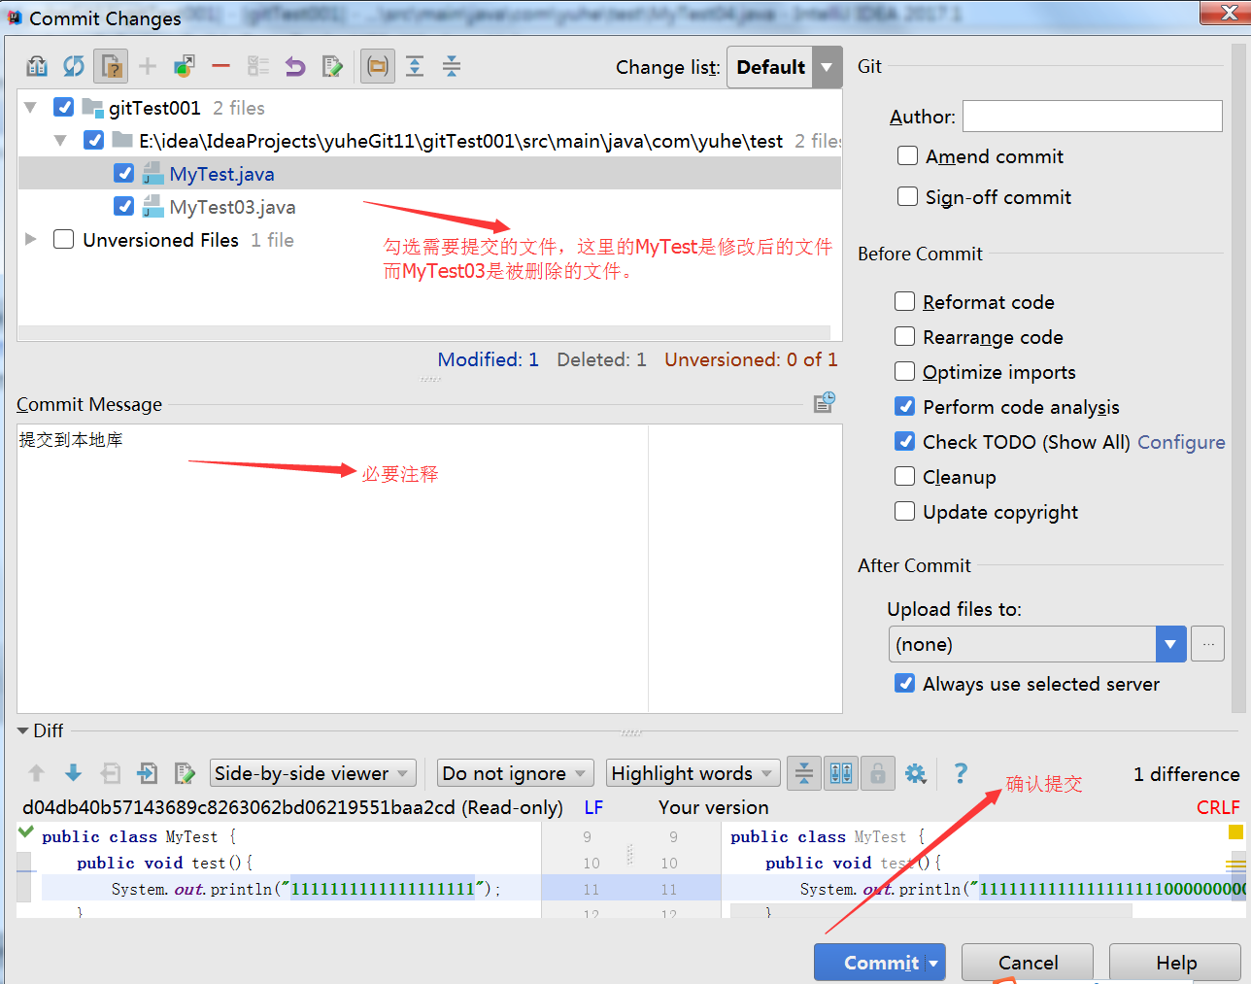The image size is (1251, 984).
Task: Open the Side-by-side viewer dropdown
Action: [x=314, y=773]
